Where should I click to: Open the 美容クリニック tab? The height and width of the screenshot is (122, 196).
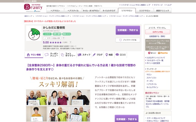click(x=163, y=11)
